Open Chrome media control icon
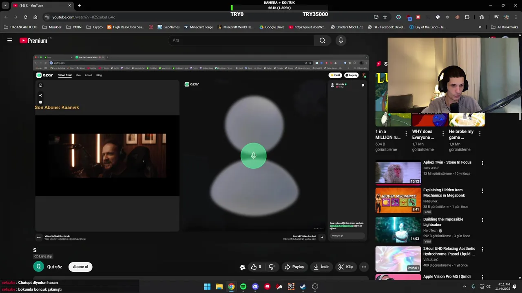The height and width of the screenshot is (293, 522). [496, 17]
